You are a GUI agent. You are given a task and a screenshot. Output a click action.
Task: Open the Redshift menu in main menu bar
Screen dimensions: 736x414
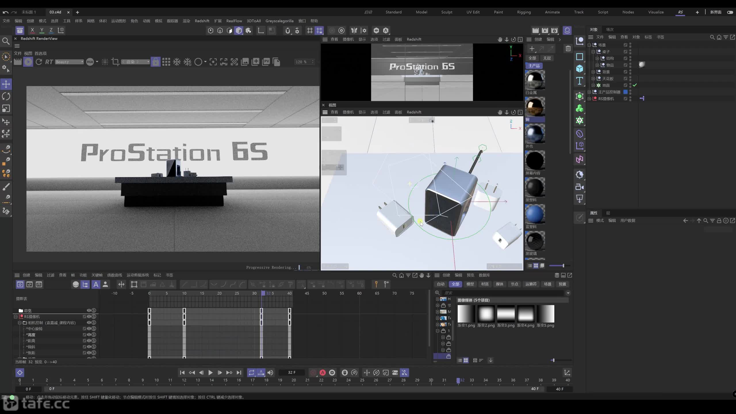202,21
